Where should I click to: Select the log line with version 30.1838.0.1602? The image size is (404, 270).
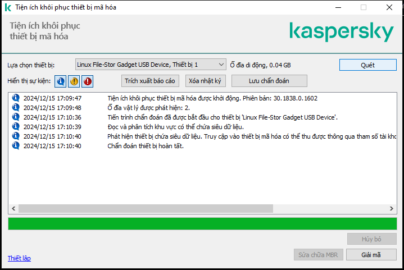[212, 98]
